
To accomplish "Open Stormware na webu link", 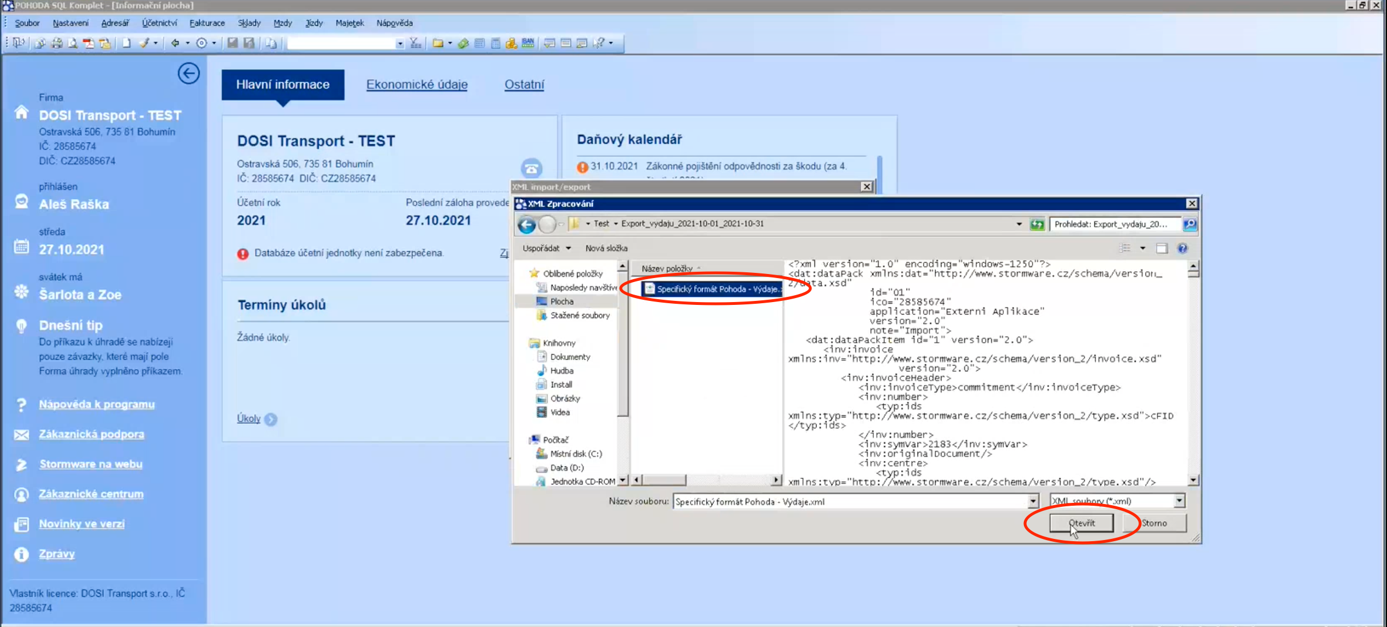I will [90, 464].
